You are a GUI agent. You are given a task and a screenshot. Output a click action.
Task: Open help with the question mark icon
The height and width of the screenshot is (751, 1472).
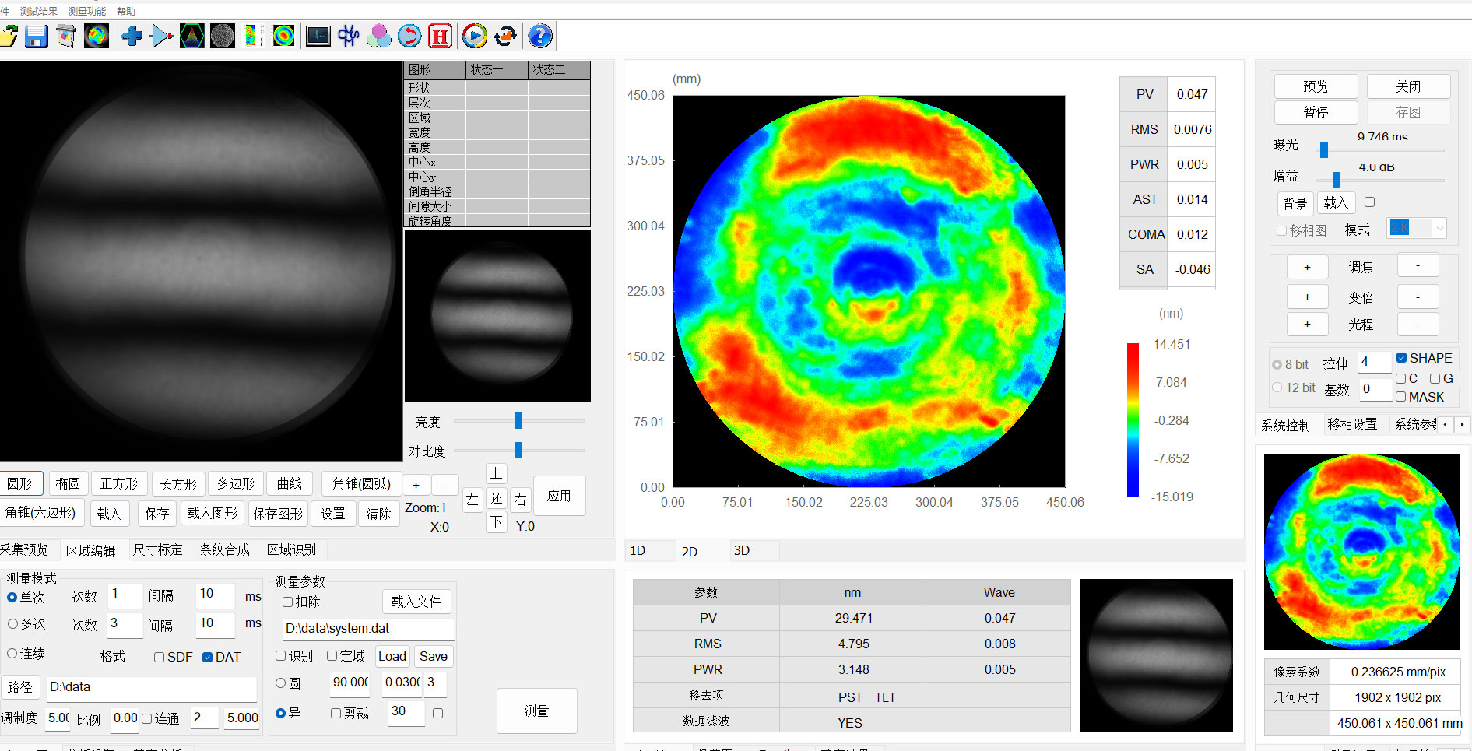pyautogui.click(x=539, y=36)
